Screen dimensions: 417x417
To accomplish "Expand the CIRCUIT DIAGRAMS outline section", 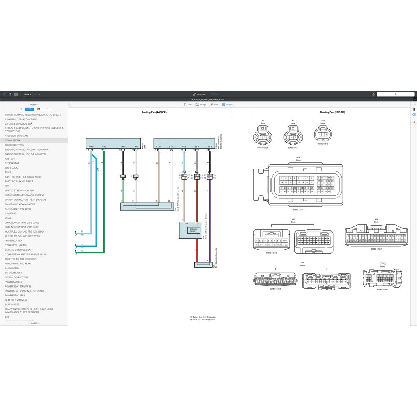I will tap(18, 136).
